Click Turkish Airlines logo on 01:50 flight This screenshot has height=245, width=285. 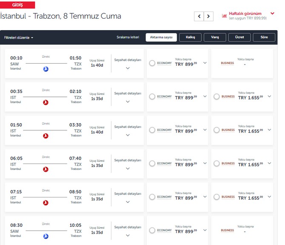[x=46, y=136]
